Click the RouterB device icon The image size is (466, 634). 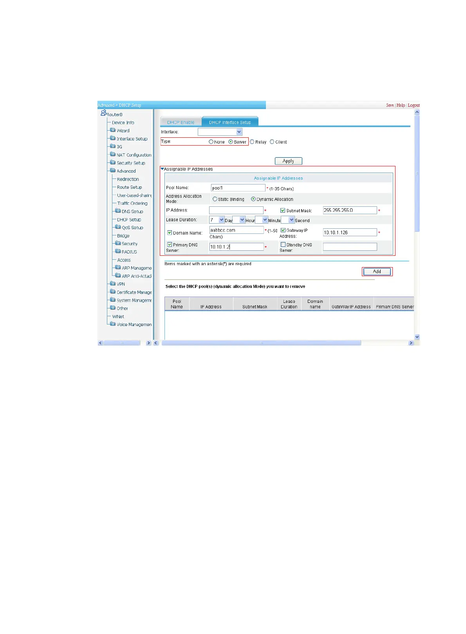pyautogui.click(x=103, y=113)
